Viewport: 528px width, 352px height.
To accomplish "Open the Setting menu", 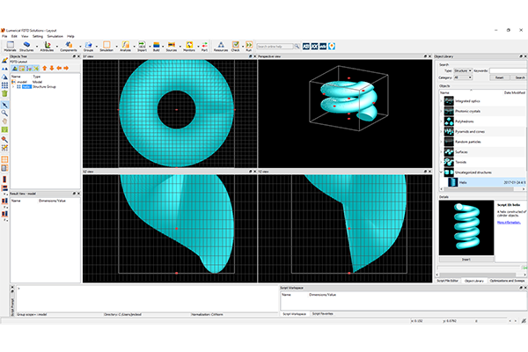I will 38,36.
